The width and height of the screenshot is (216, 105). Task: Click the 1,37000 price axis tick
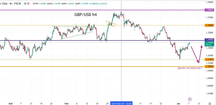pos(210,18)
